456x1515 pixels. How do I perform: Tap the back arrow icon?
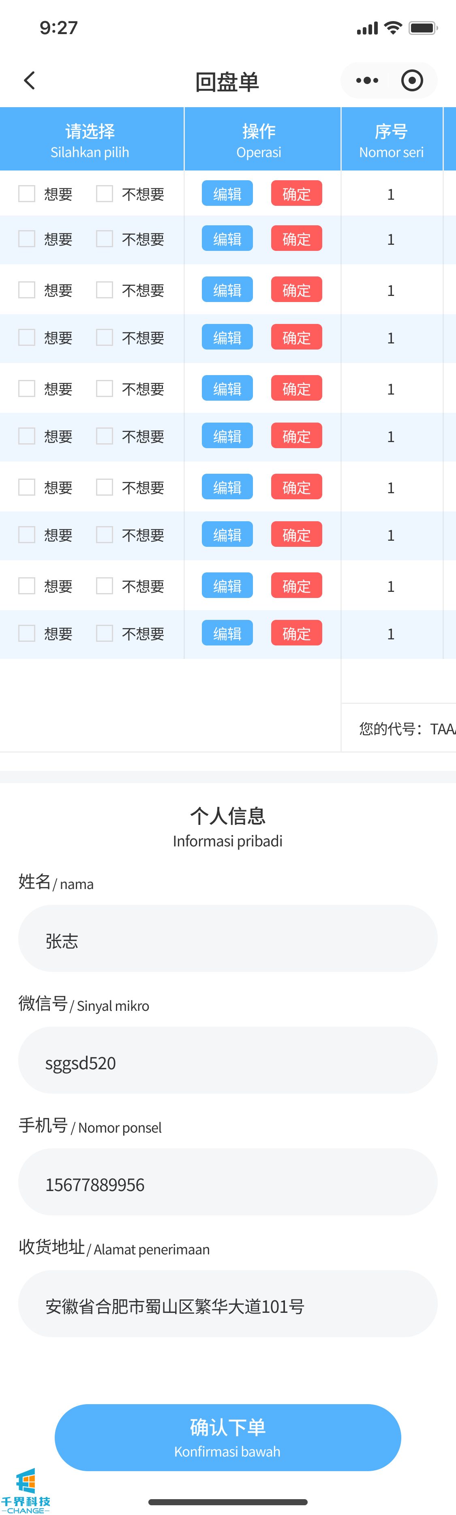point(30,80)
